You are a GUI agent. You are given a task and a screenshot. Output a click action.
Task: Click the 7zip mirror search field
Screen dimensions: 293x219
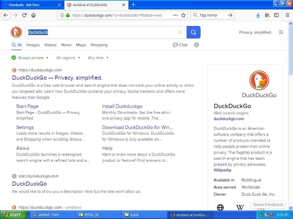(212, 15)
